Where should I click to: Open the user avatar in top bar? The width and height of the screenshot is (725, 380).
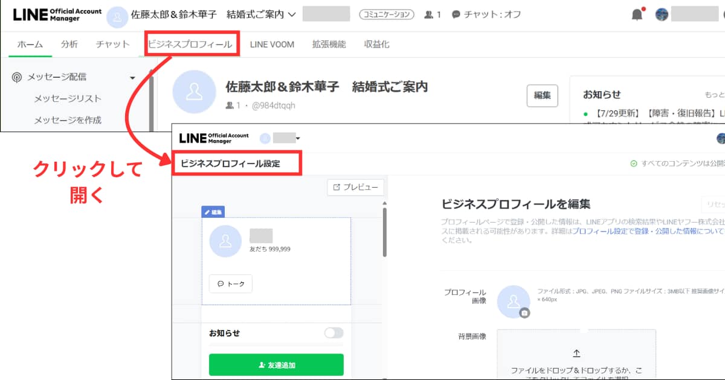coord(662,14)
